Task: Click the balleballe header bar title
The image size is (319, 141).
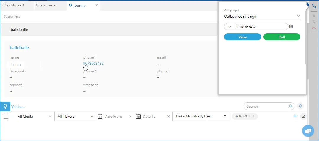Action: point(19,30)
